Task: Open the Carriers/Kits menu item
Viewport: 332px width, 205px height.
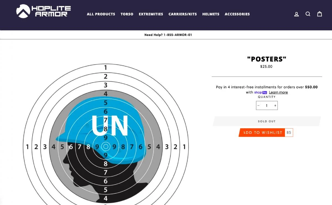Action: click(183, 14)
